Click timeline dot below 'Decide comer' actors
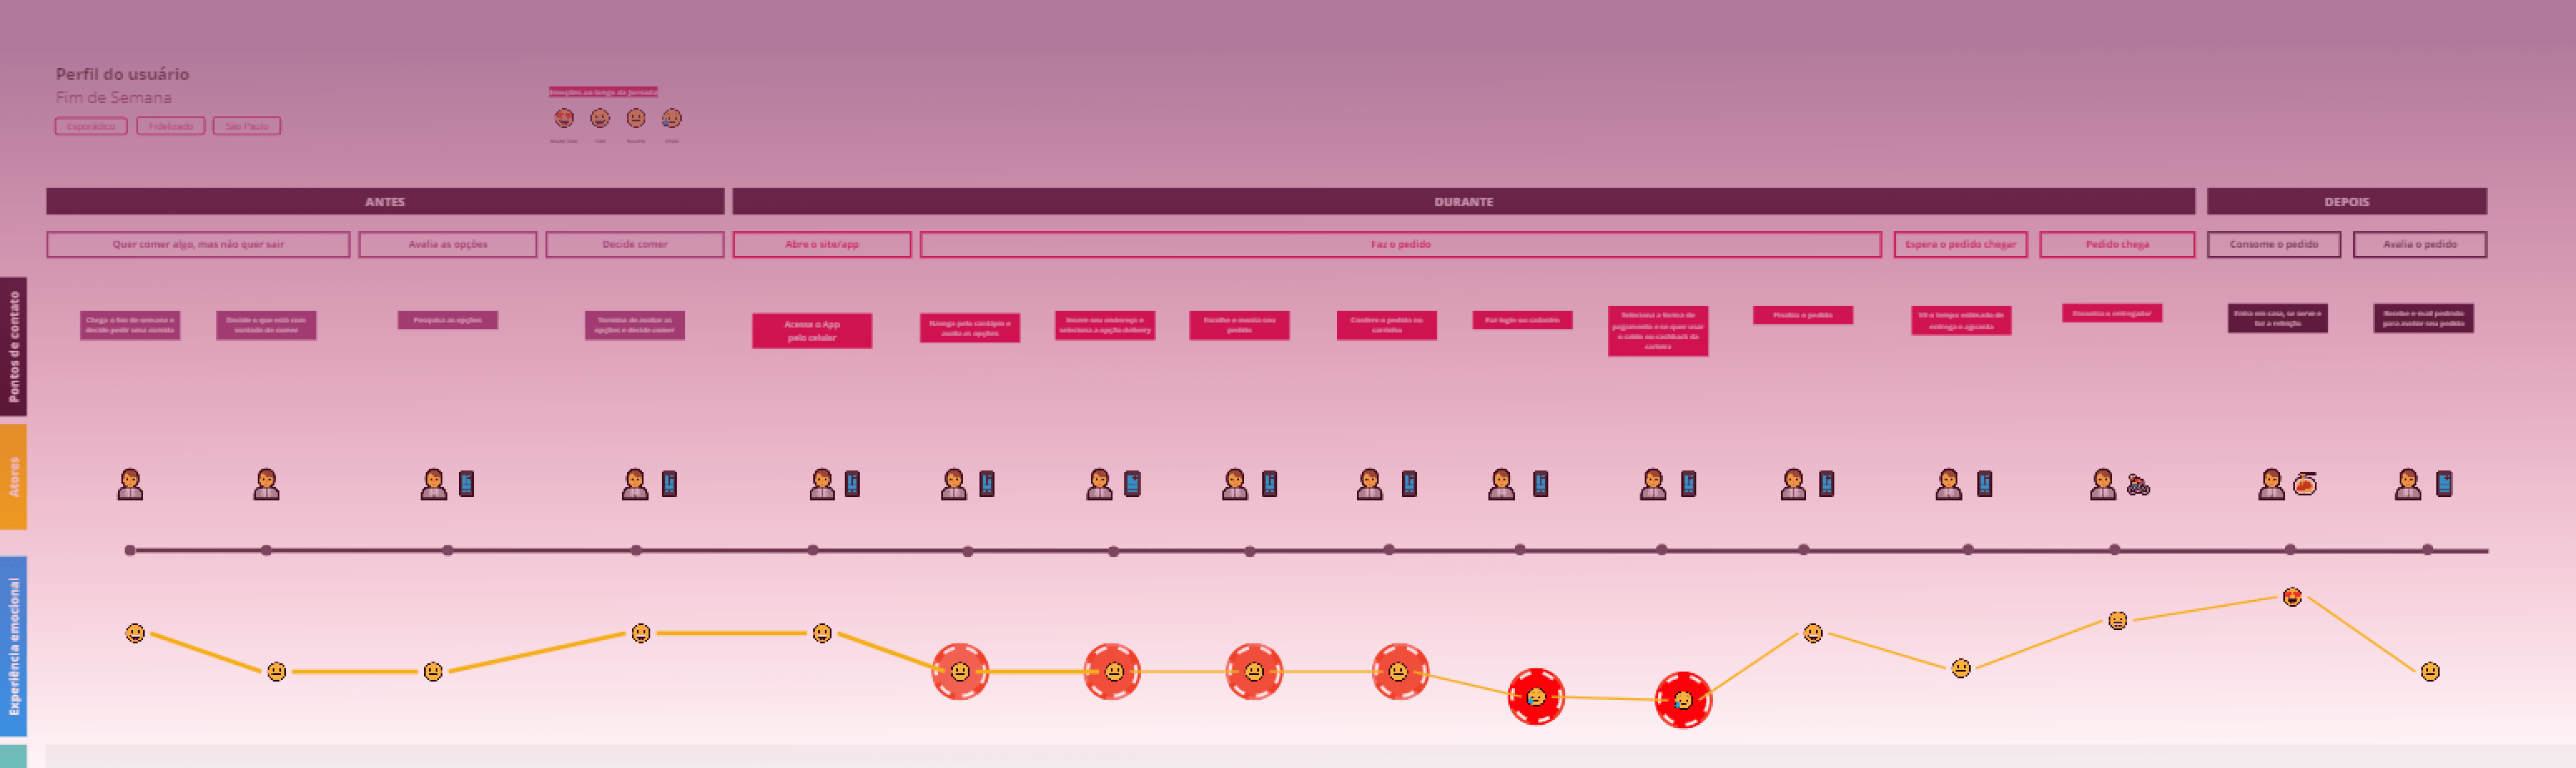This screenshot has height=768, width=2576. pos(636,550)
